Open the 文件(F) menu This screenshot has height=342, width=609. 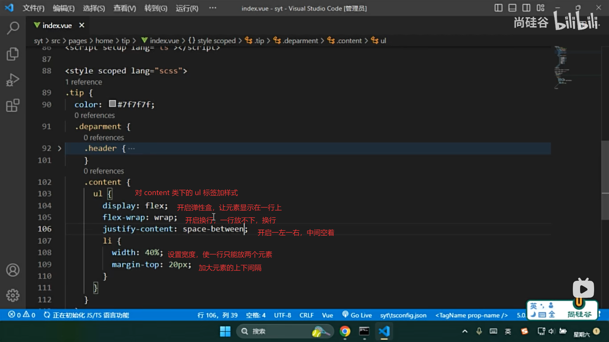tap(33, 8)
